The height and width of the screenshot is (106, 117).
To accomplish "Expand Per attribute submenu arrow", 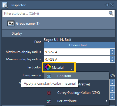I will [x=107, y=101].
